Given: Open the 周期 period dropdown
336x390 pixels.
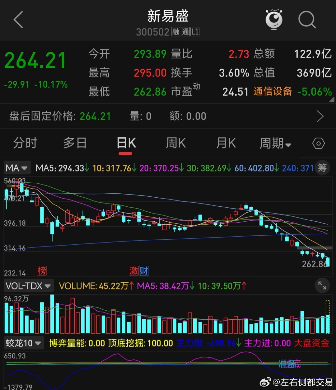Looking at the screenshot, I should point(276,143).
